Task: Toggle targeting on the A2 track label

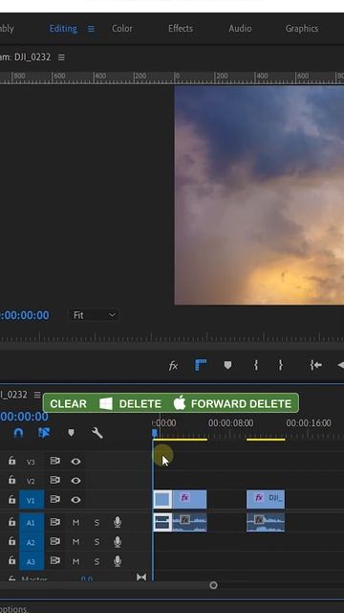Action: 32,542
